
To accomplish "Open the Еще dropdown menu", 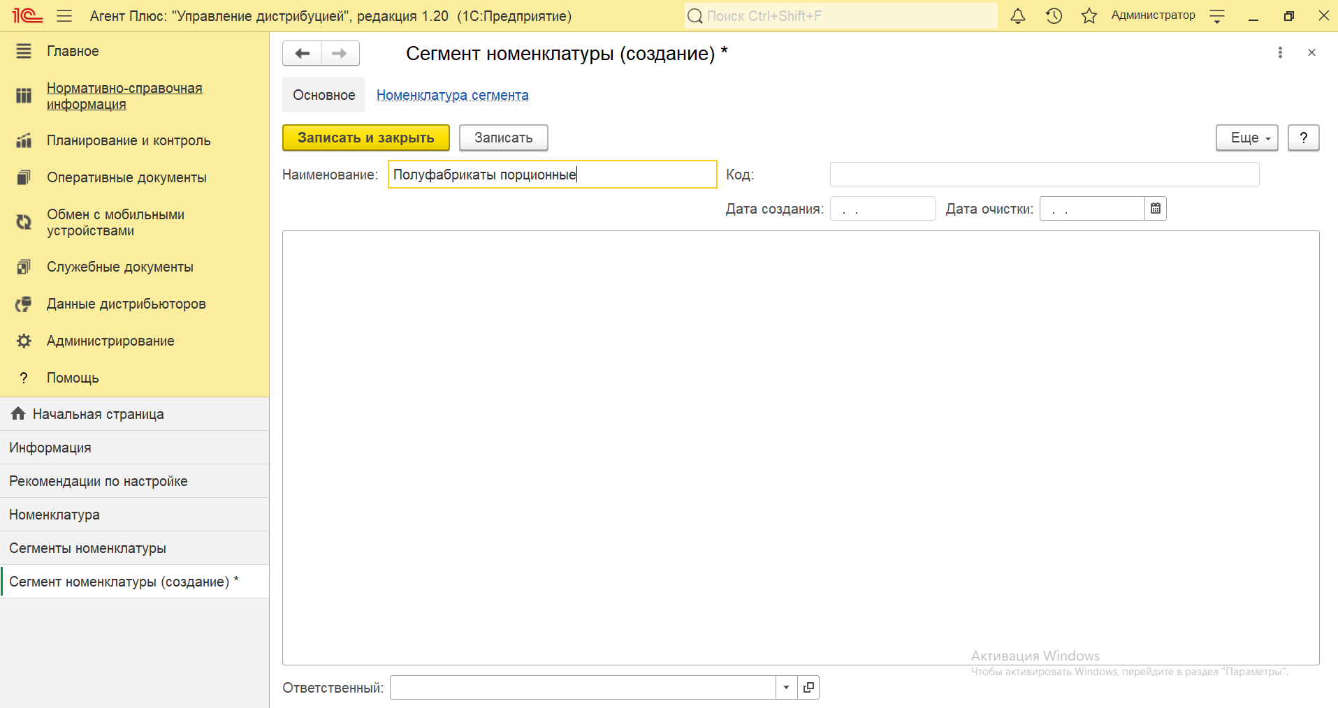I will point(1246,138).
